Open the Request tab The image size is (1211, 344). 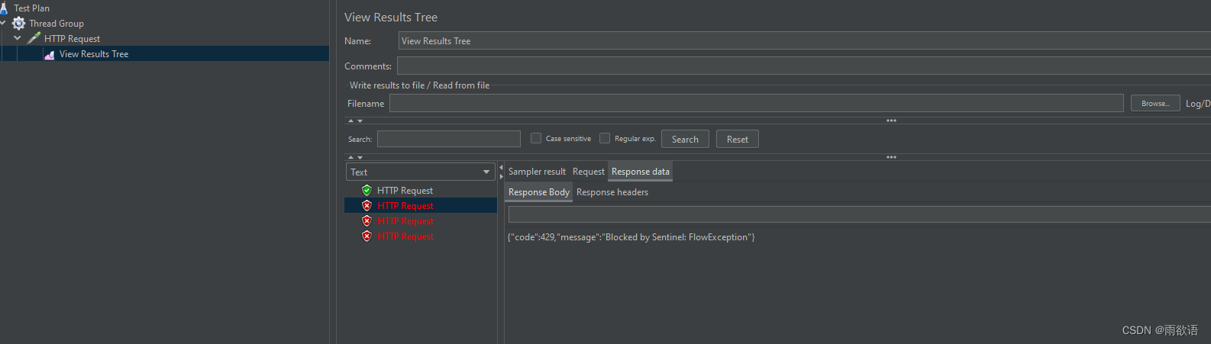point(588,172)
